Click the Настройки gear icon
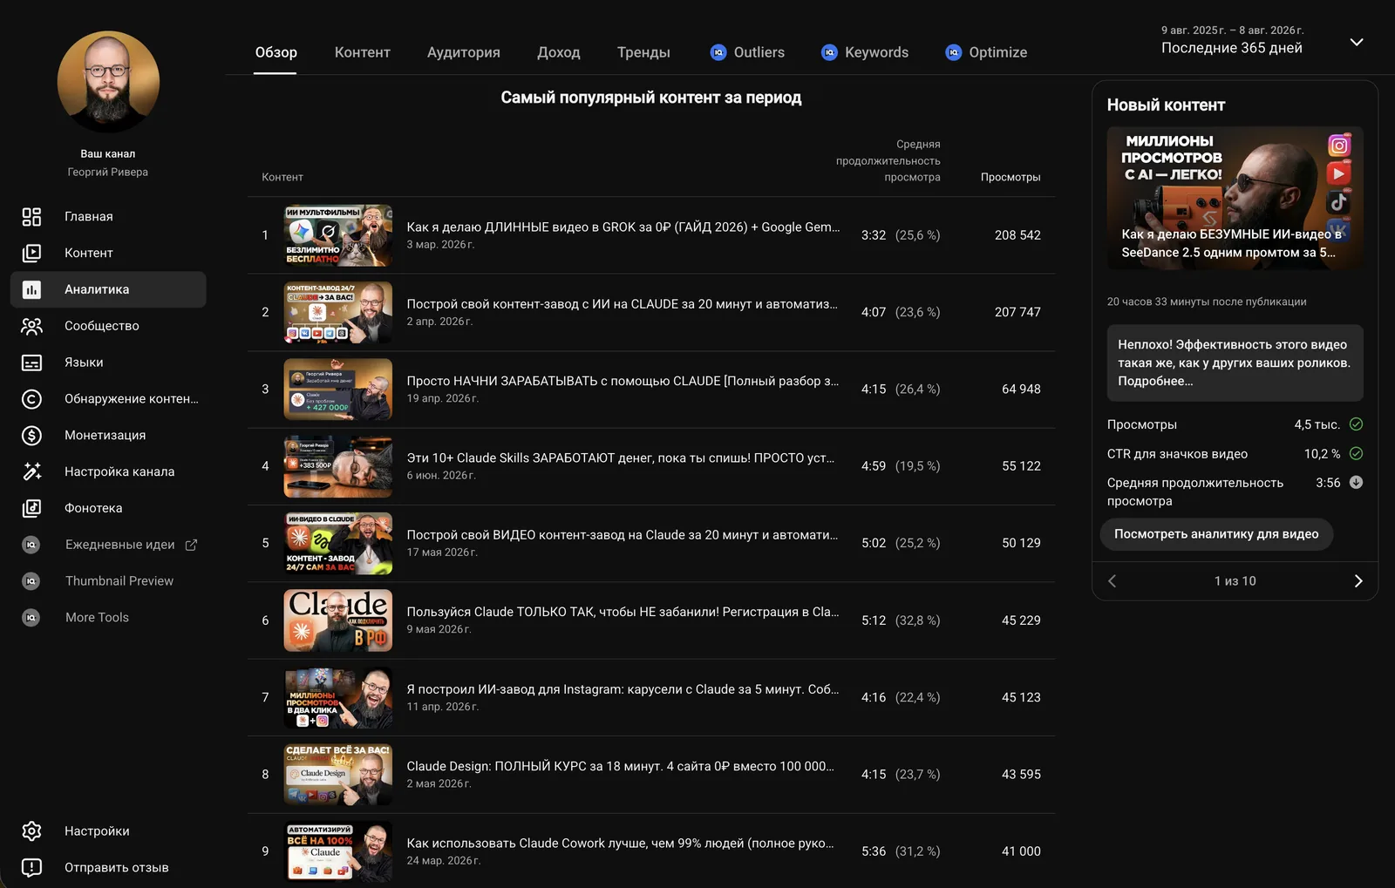1395x888 pixels. 31,831
